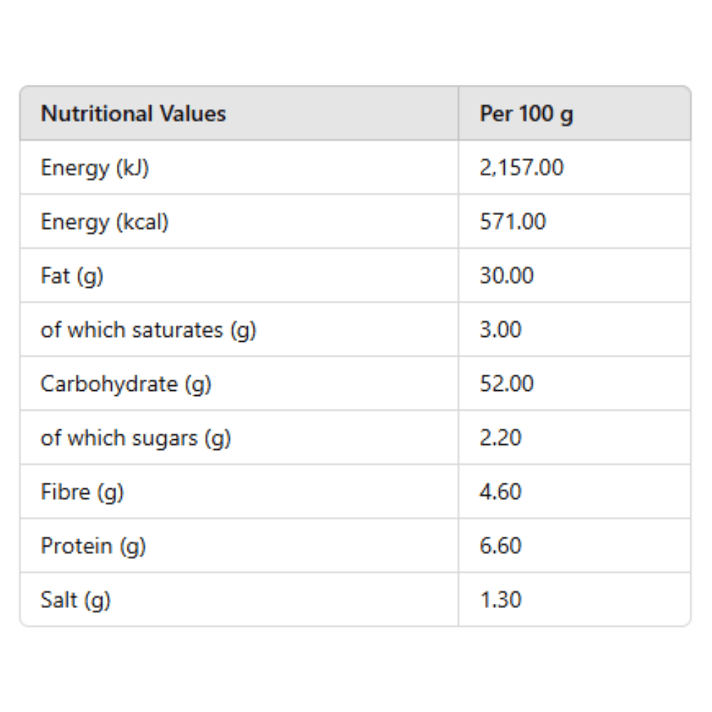Click the 1.30 salt value
Screen dimensions: 712x712
pyautogui.click(x=501, y=600)
